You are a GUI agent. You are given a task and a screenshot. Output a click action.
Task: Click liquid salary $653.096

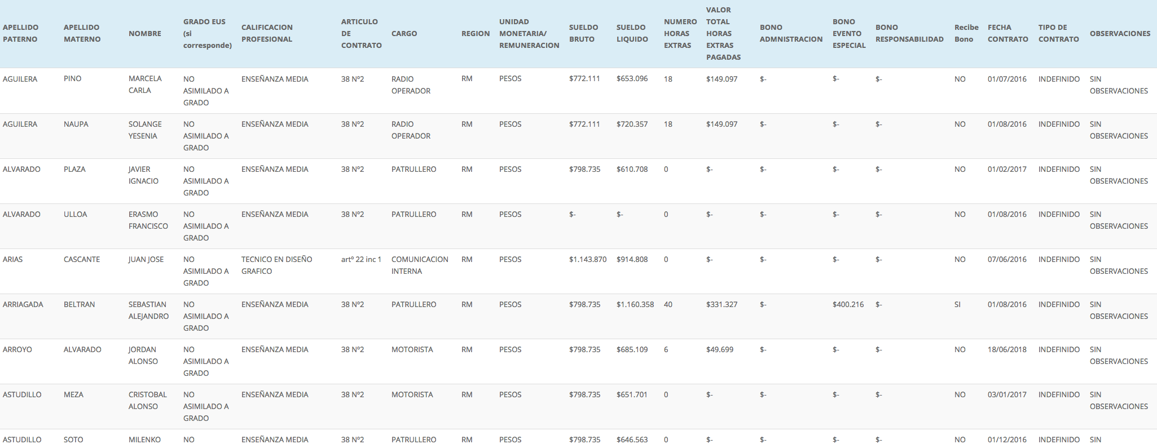[x=632, y=79]
